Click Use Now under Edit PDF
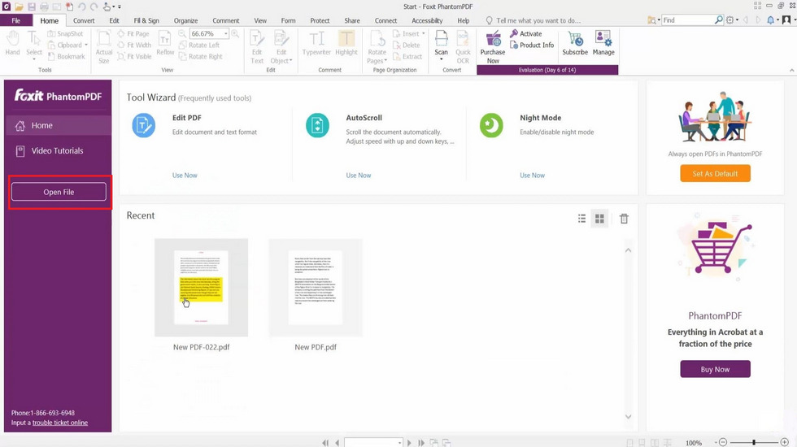The image size is (797, 447). click(185, 176)
